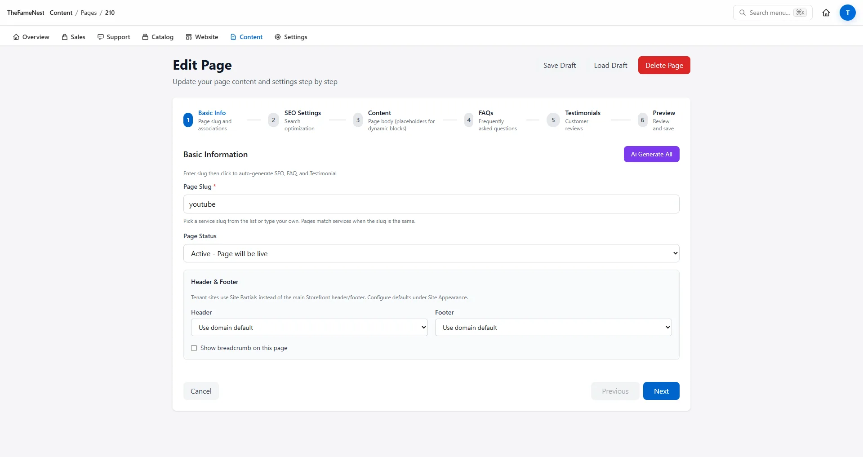The width and height of the screenshot is (863, 457).
Task: Click the search magnifier icon
Action: click(743, 13)
